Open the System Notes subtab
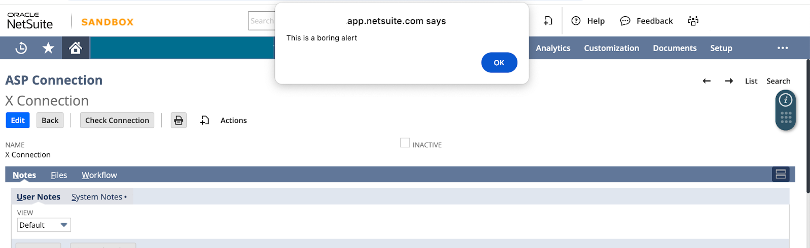Viewport: 810px width, 248px height. 97,197
